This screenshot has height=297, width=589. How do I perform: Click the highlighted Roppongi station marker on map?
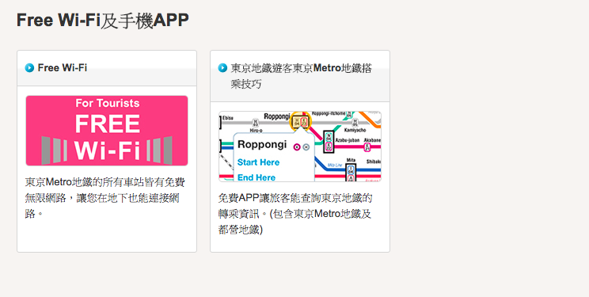pos(301,121)
